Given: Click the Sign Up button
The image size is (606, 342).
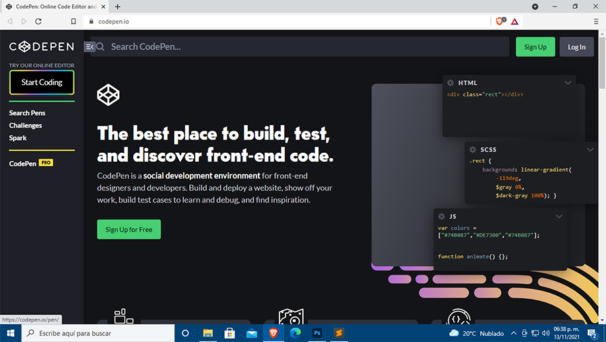Looking at the screenshot, I should coord(535,46).
